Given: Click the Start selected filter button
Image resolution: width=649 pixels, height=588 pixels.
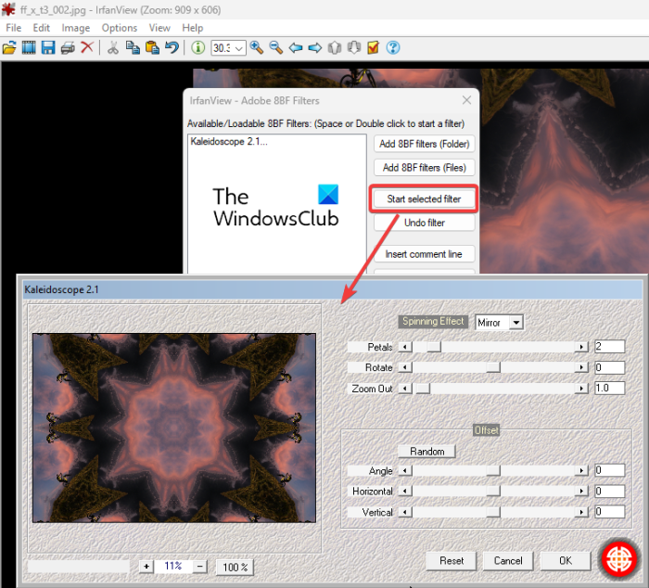Looking at the screenshot, I should [422, 198].
